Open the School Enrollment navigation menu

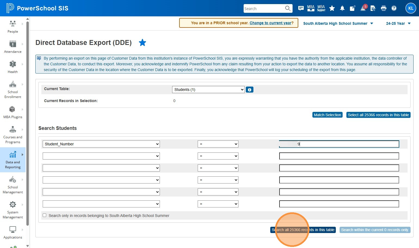tap(13, 90)
